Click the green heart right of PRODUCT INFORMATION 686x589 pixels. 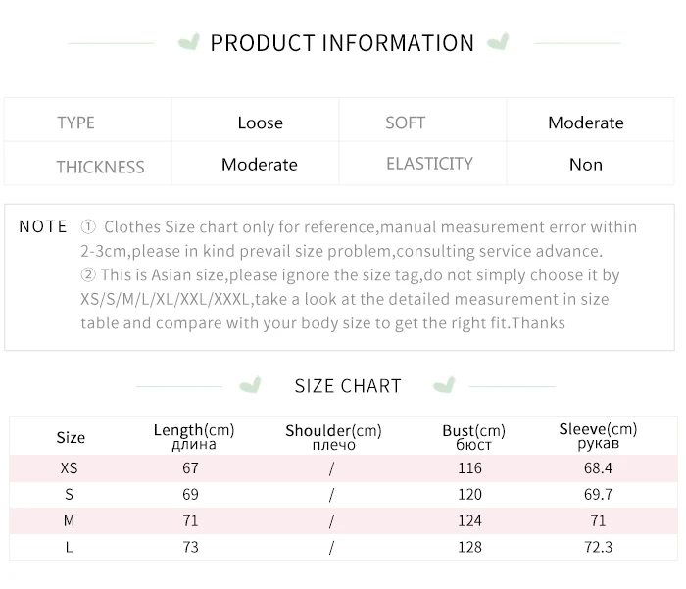click(498, 42)
